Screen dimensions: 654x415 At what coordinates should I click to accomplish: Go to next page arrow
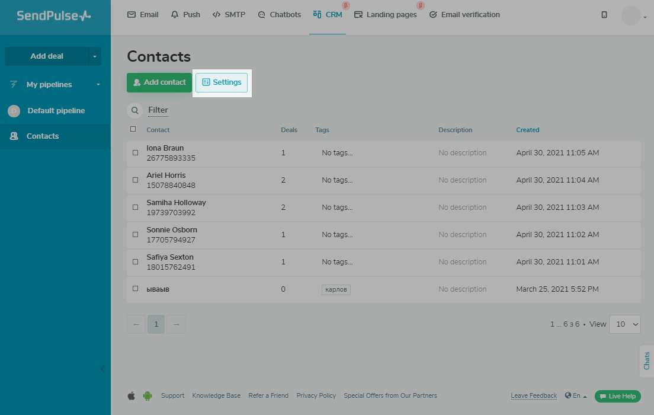pos(177,324)
